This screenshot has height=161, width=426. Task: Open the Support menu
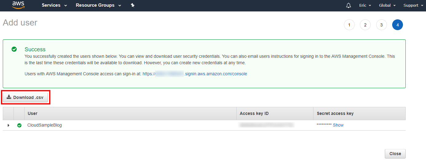click(413, 6)
